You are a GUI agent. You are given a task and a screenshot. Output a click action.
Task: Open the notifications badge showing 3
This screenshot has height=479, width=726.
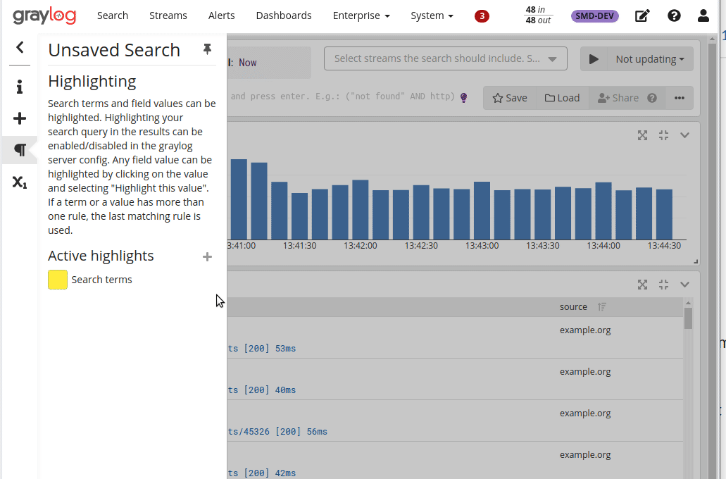click(x=482, y=16)
